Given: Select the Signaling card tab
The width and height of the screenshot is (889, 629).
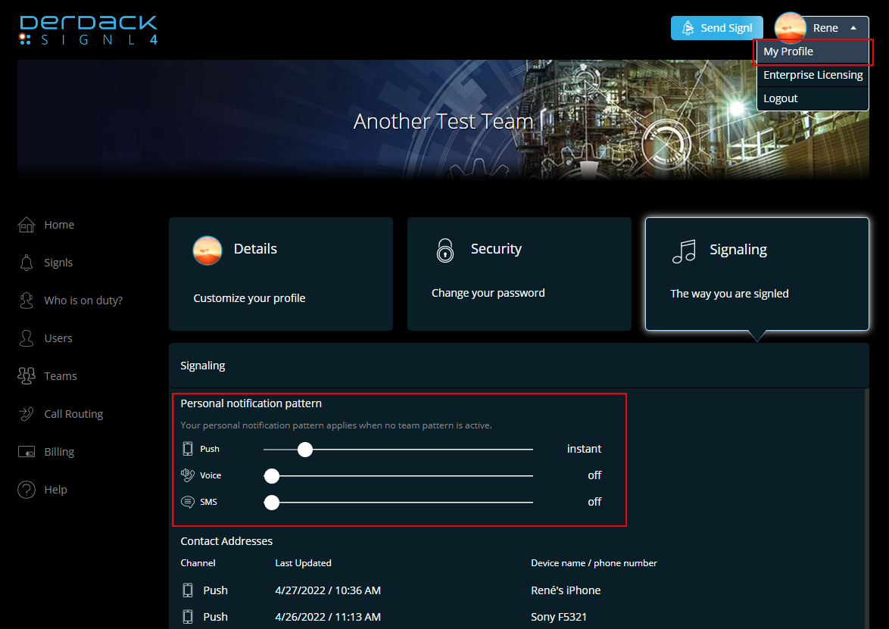Looking at the screenshot, I should click(757, 274).
